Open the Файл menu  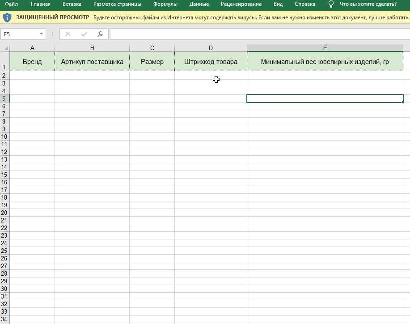11,4
